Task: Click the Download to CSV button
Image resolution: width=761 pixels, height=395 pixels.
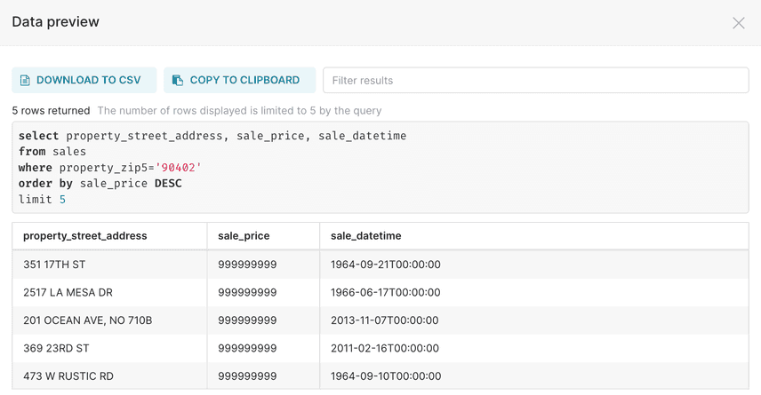Action: (84, 80)
